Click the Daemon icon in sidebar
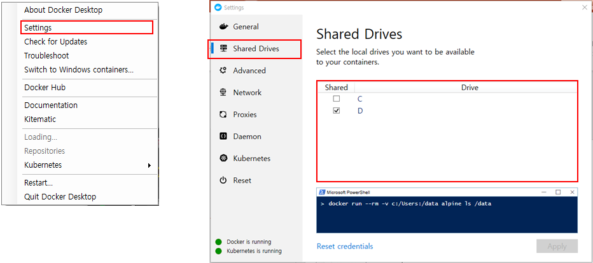Image resolution: width=593 pixels, height=263 pixels. click(x=223, y=136)
